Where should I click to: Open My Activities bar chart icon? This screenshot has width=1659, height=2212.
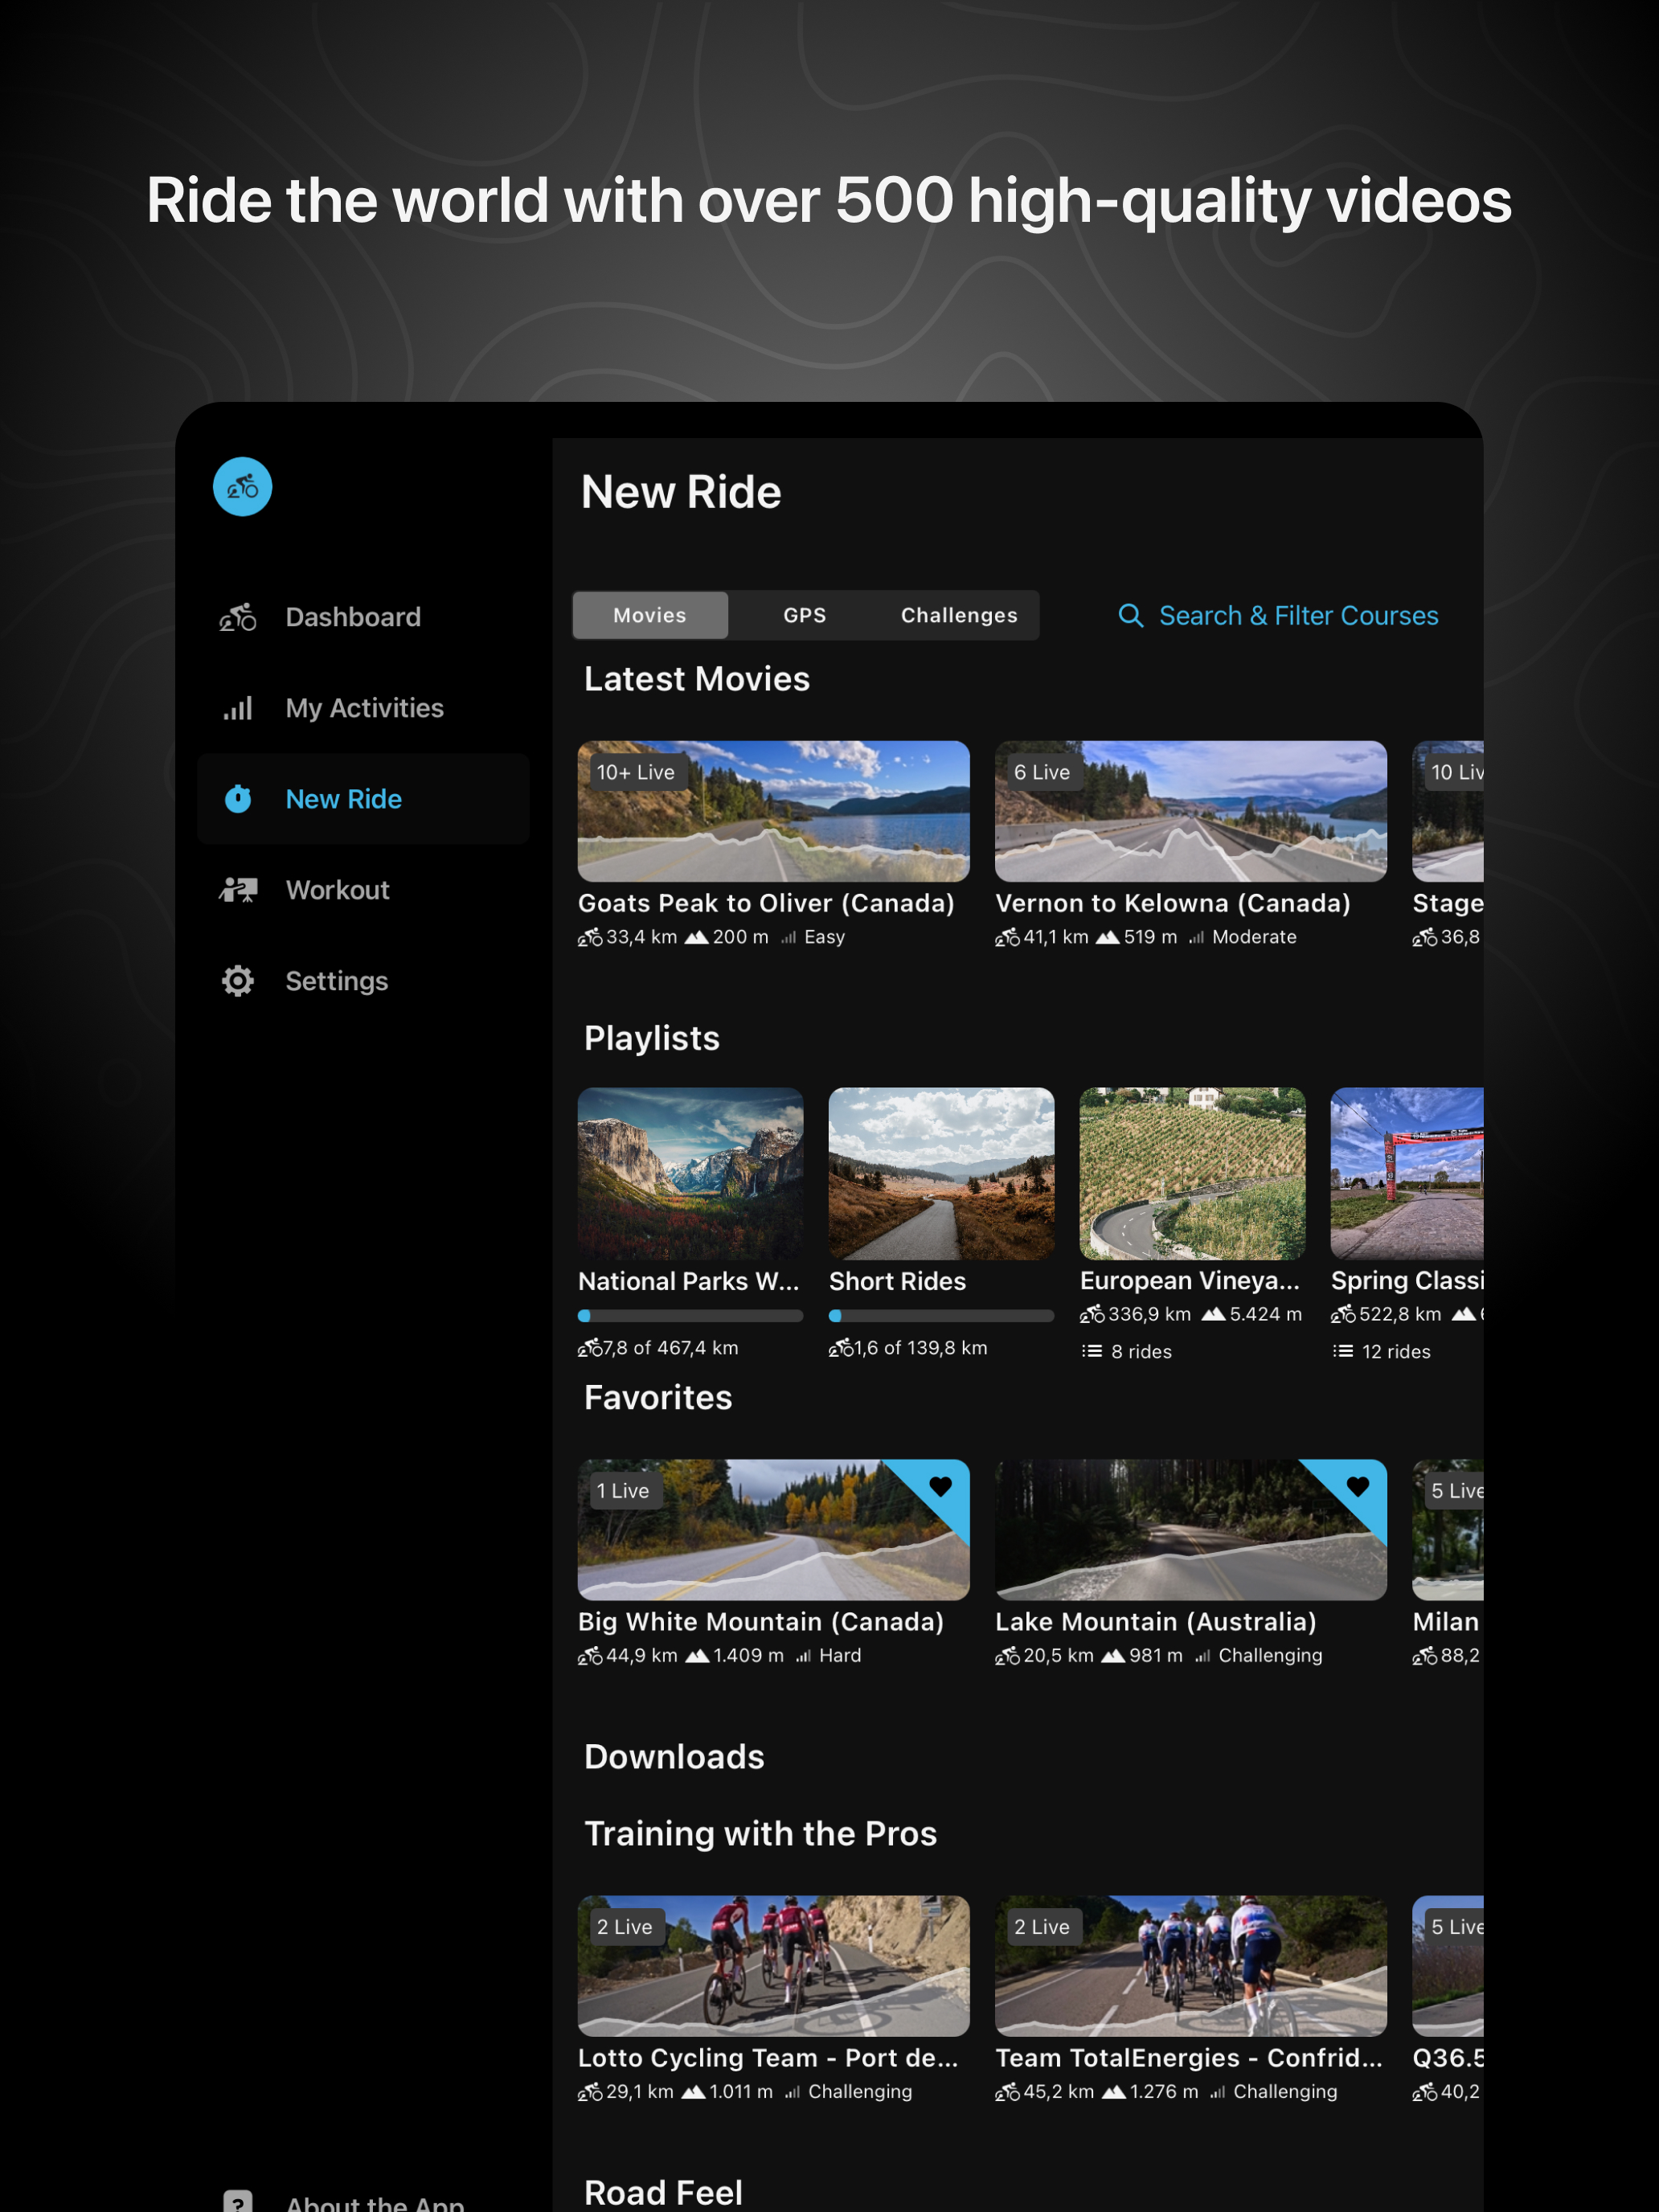tap(238, 709)
